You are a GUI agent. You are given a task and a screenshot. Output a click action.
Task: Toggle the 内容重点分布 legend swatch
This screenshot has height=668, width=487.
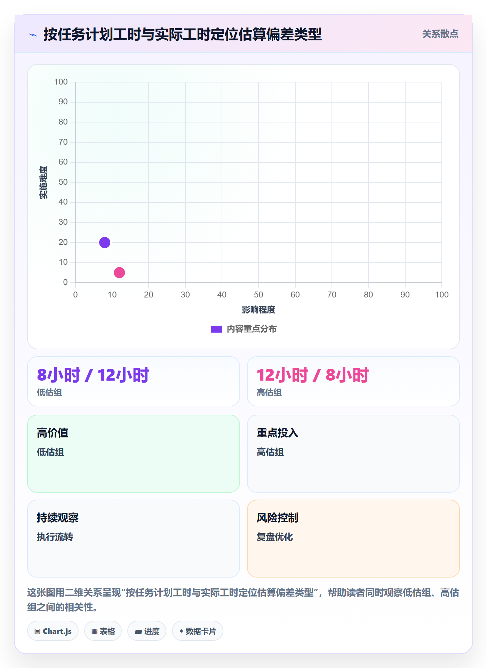216,329
